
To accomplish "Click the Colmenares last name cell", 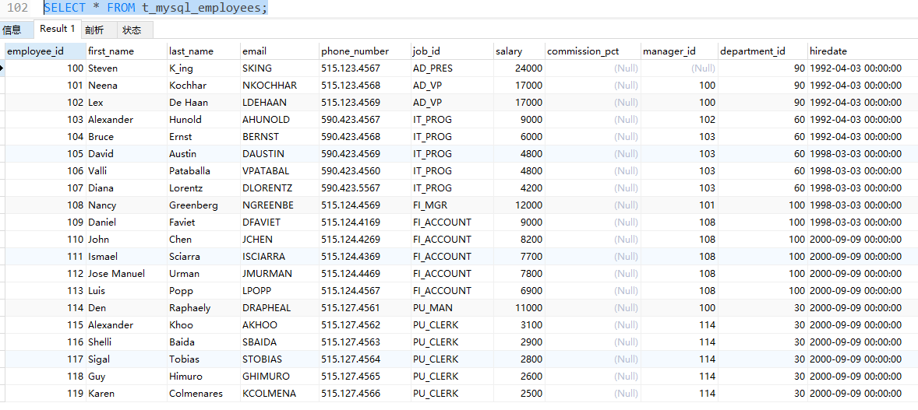I will [x=203, y=394].
